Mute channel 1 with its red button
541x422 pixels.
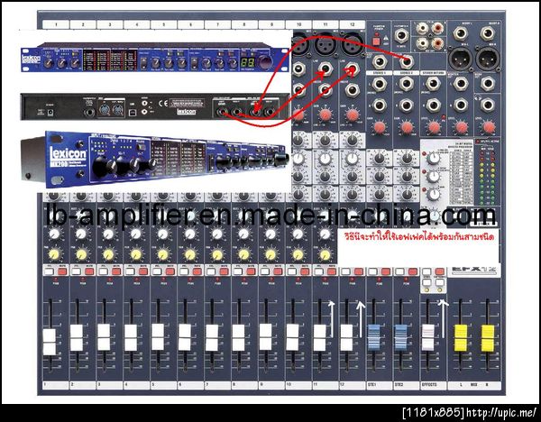(x=61, y=271)
